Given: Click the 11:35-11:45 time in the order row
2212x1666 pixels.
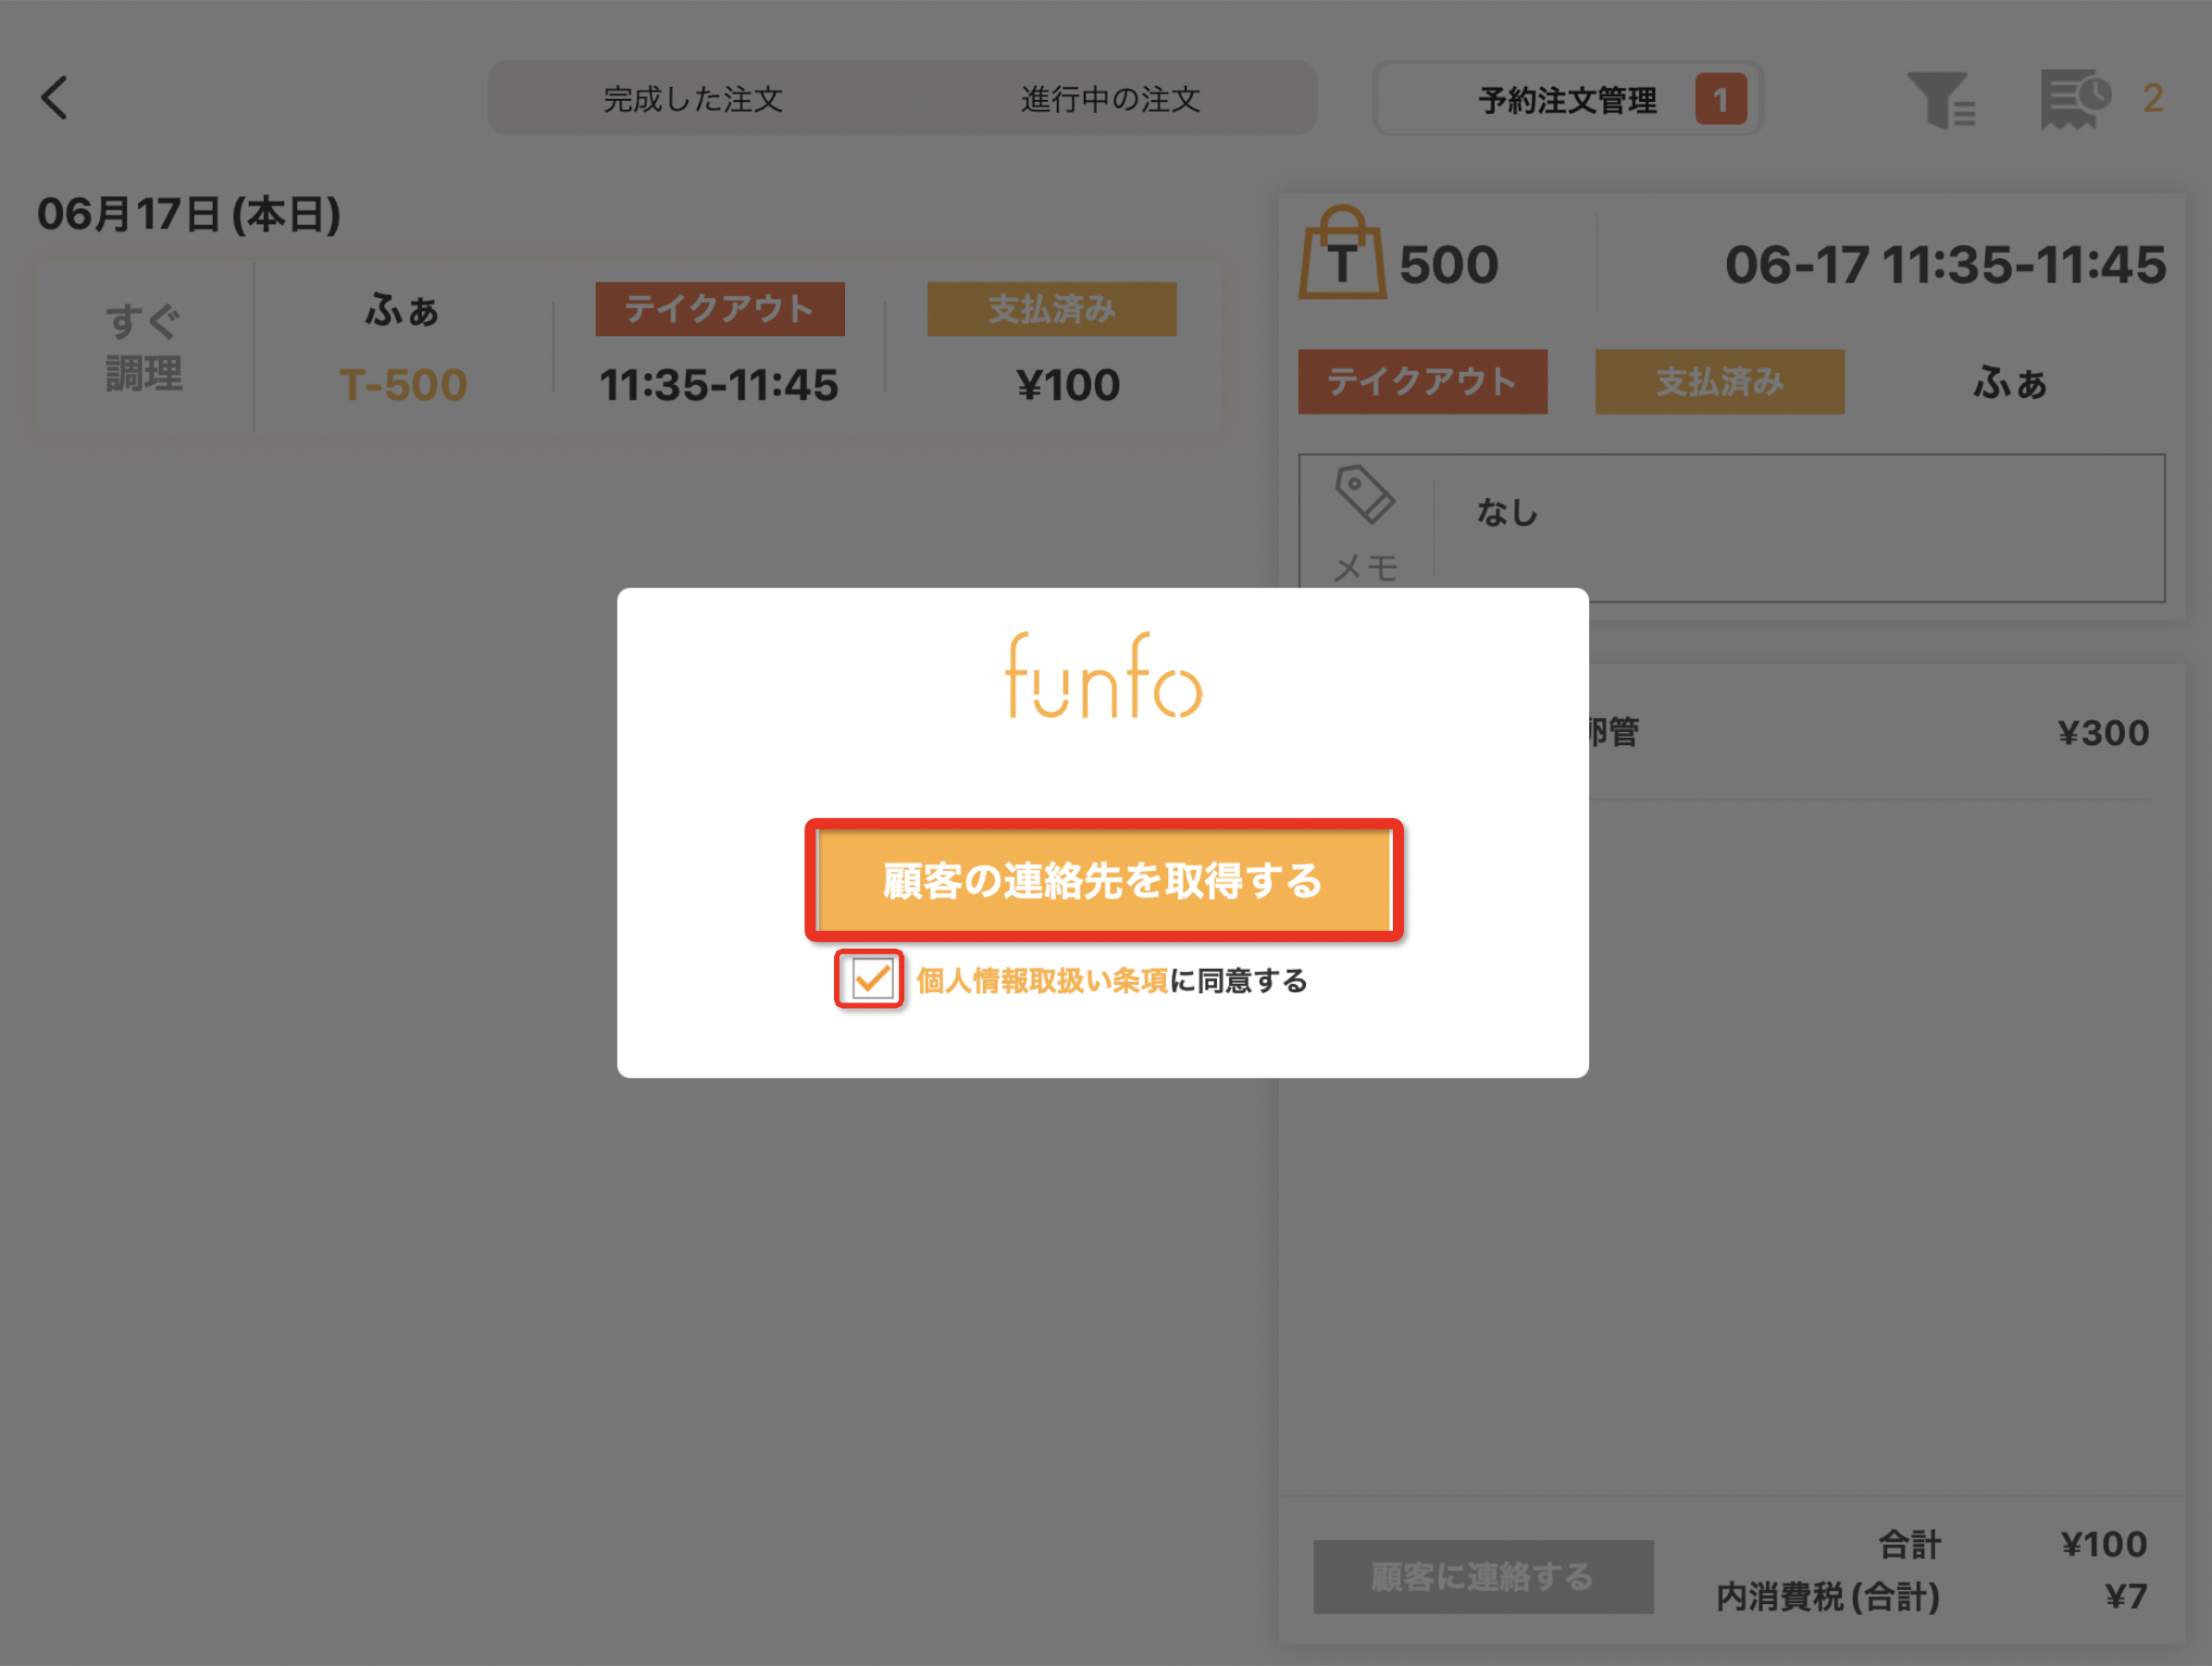Looking at the screenshot, I should [718, 385].
